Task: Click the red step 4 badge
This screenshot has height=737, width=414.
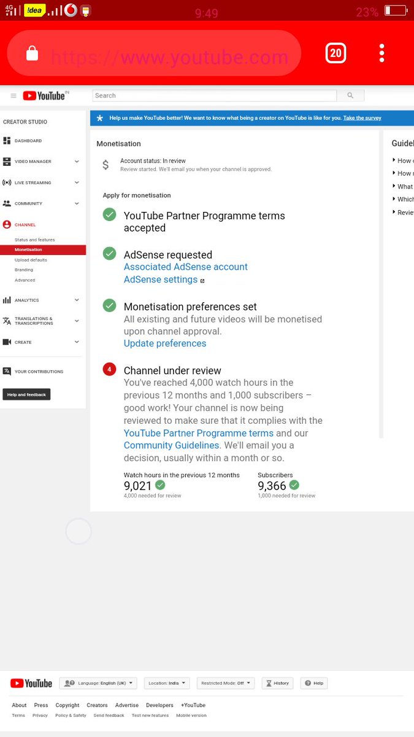Action: 109,369
